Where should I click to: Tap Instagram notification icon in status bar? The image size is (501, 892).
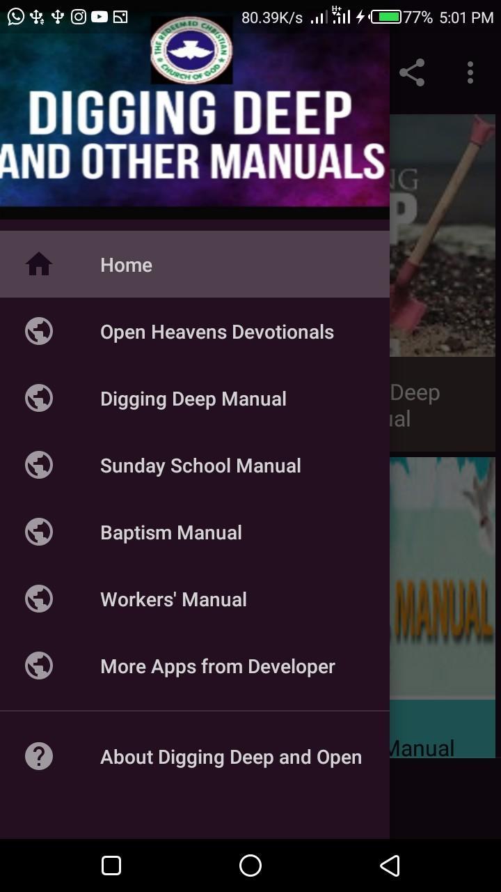point(79,17)
